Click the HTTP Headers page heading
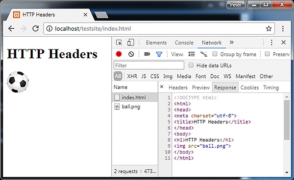 point(52,54)
